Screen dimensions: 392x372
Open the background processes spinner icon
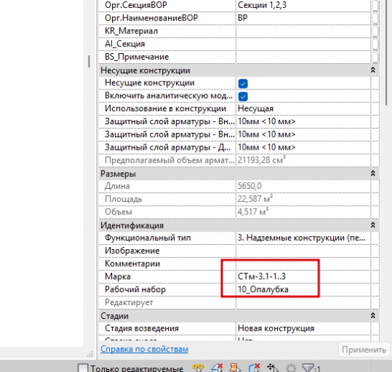click(x=291, y=368)
